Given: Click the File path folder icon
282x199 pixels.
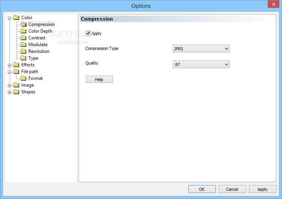Looking at the screenshot, I should tap(16, 72).
